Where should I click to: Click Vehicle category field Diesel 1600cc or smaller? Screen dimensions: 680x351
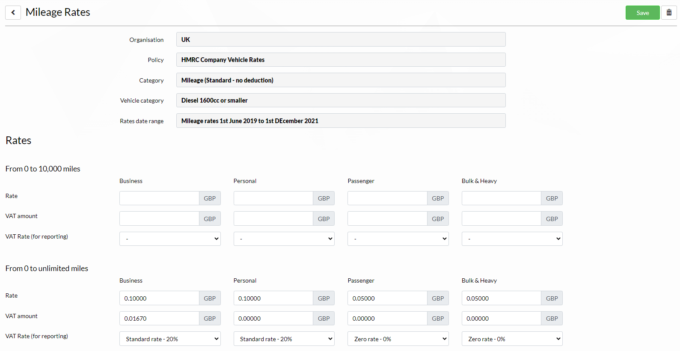click(341, 100)
